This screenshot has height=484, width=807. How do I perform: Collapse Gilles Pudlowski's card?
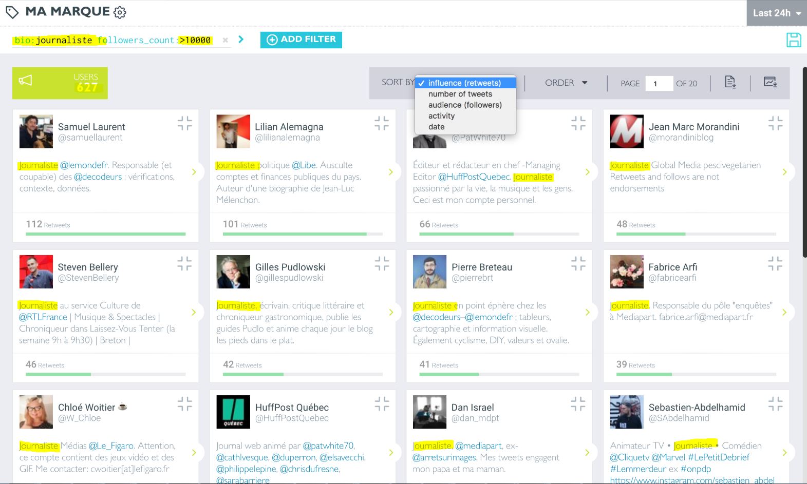(382, 263)
